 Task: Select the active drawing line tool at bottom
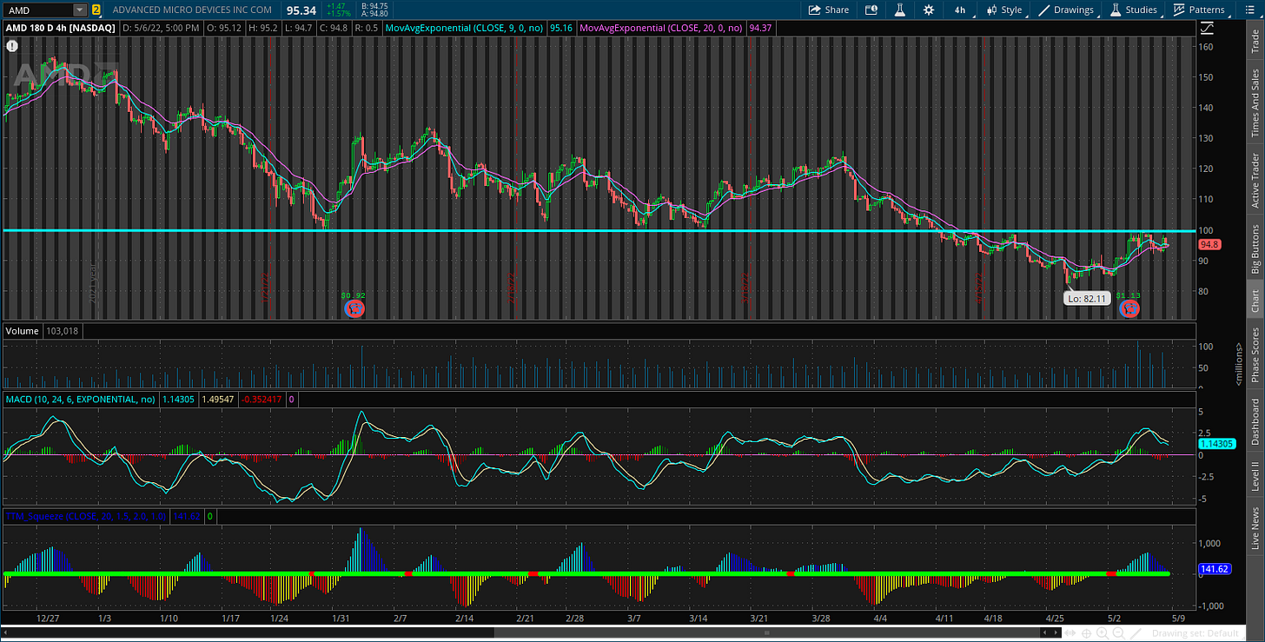[x=1136, y=632]
